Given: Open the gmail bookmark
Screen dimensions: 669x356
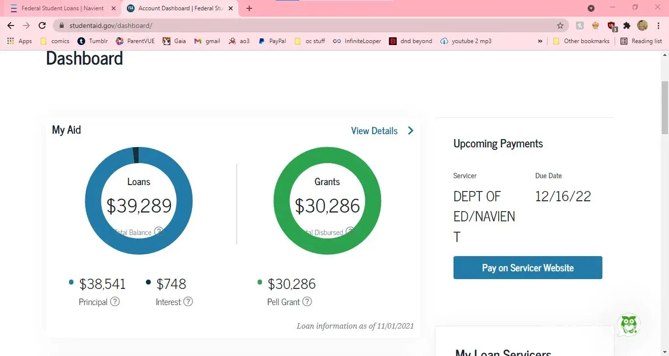Looking at the screenshot, I should (x=207, y=41).
